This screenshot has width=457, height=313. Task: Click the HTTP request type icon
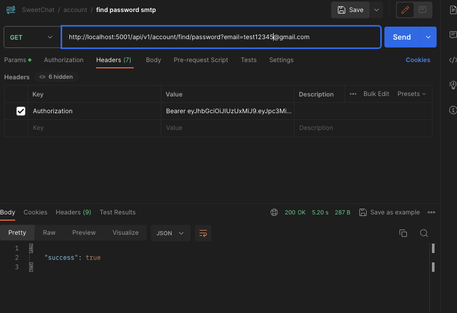point(11,10)
